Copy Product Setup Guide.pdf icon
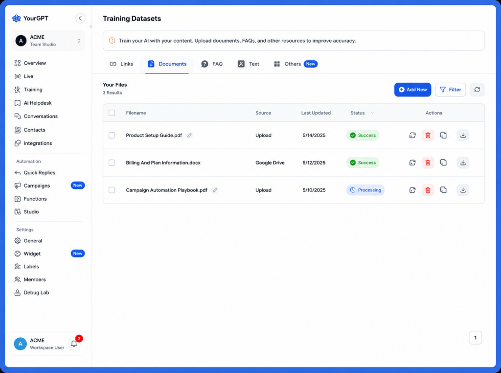The image size is (501, 373). pos(443,135)
